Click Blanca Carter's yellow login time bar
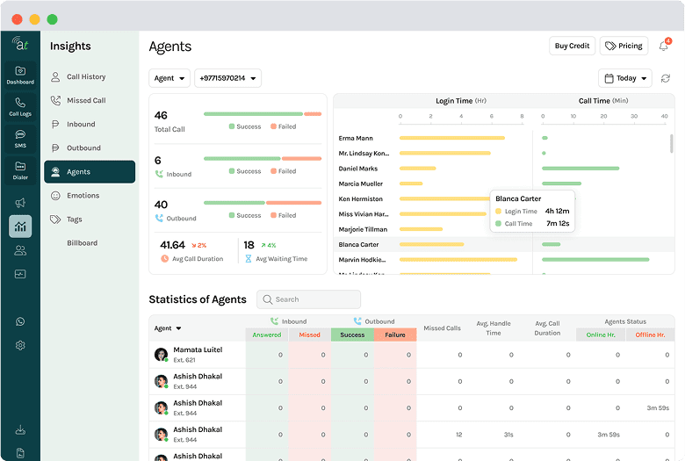The width and height of the screenshot is (685, 461). [431, 244]
